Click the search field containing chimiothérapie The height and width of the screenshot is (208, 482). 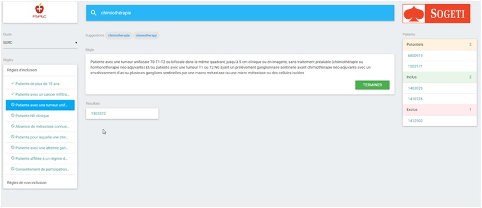pos(240,13)
